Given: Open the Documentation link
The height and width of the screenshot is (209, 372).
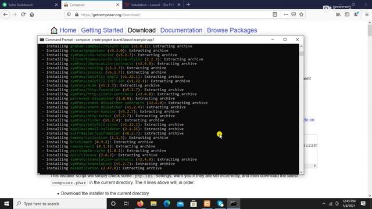Looking at the screenshot, I should click(181, 30).
